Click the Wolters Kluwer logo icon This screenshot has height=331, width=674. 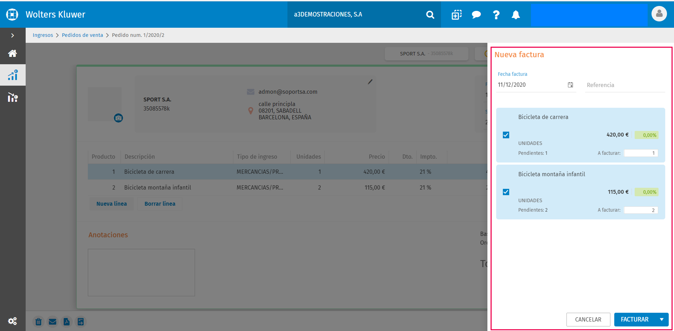pos(12,14)
